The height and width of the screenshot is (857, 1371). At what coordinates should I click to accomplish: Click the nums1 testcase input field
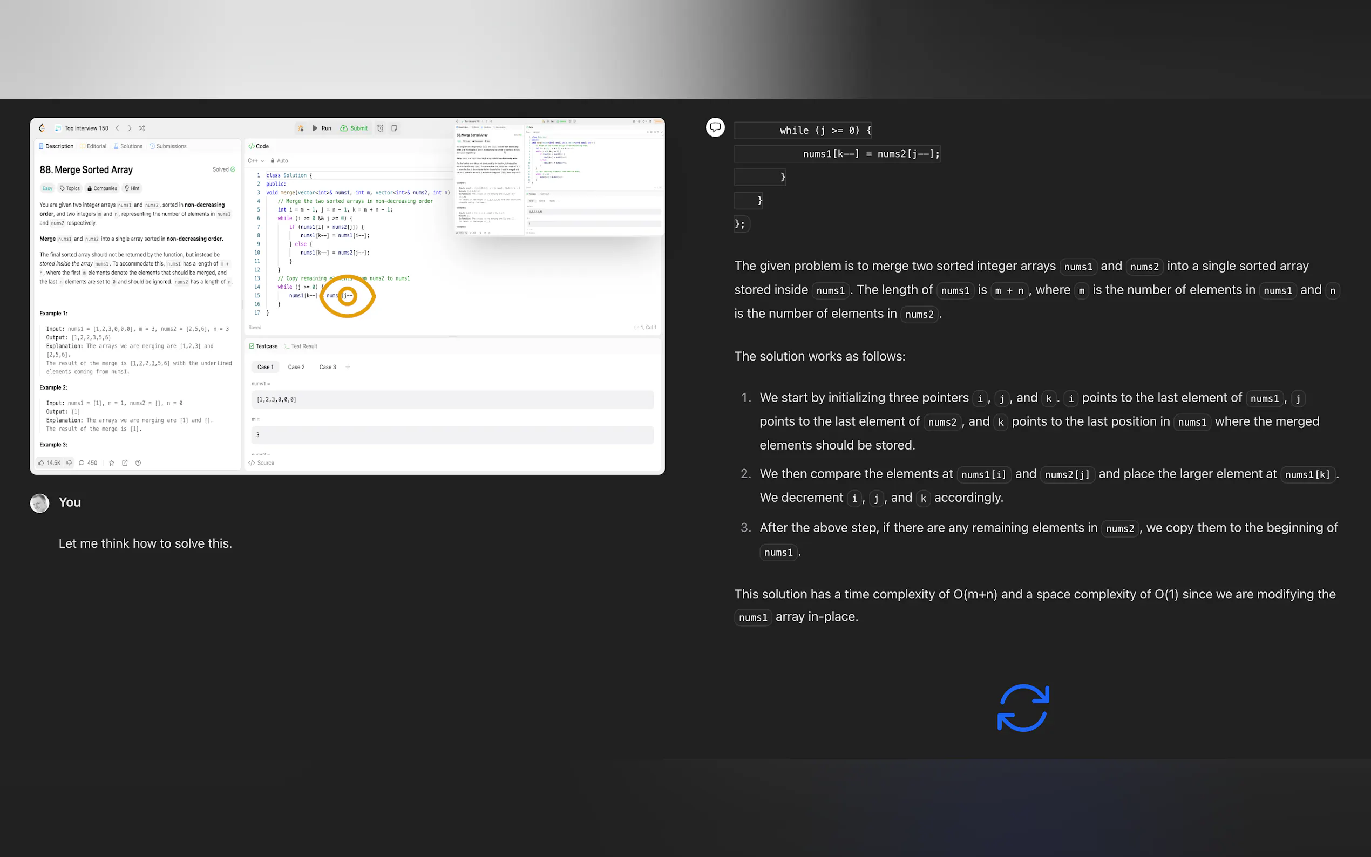point(452,399)
